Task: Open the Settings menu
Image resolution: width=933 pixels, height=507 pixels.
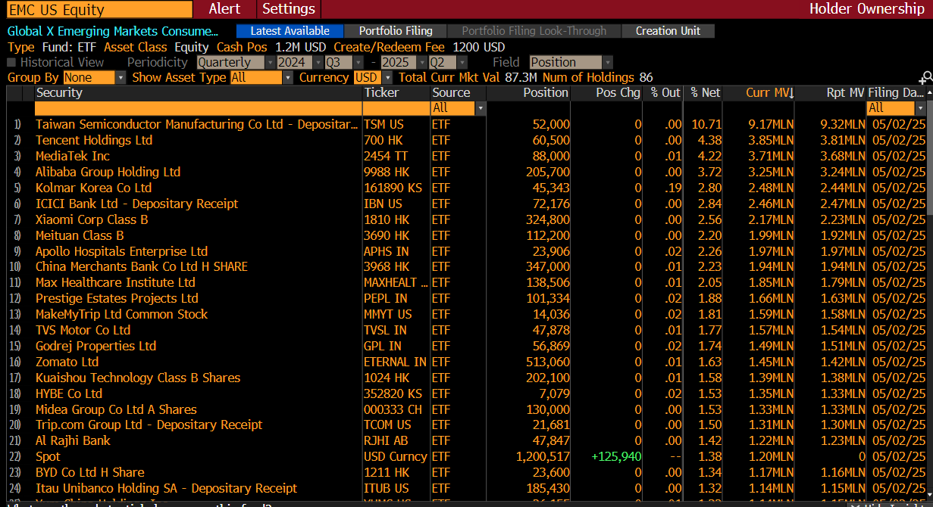Action: coord(288,9)
